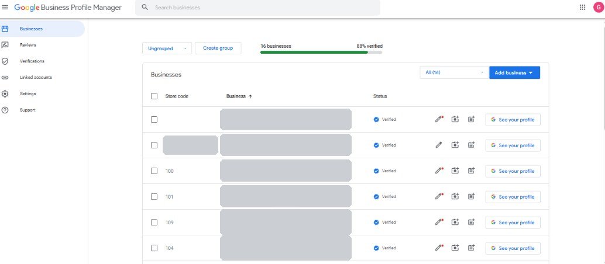See your profile for store 101
The image size is (605, 264).
[513, 197]
